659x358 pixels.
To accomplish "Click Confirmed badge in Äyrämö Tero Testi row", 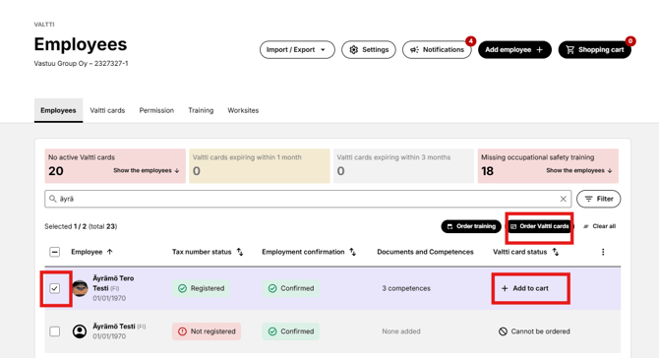I will click(x=291, y=288).
